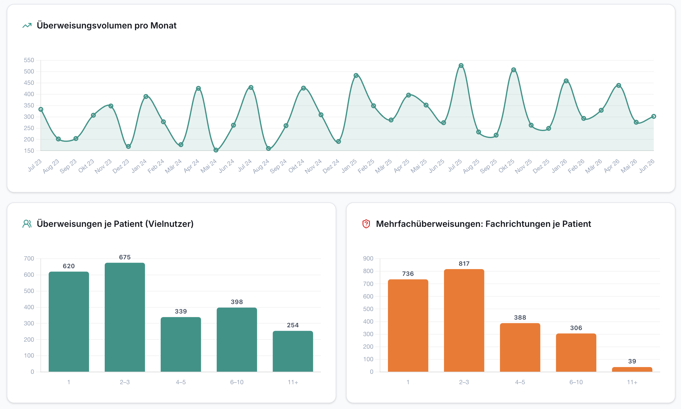The height and width of the screenshot is (409, 681).
Task: Select the Aug 24 data point
Action: click(x=269, y=148)
